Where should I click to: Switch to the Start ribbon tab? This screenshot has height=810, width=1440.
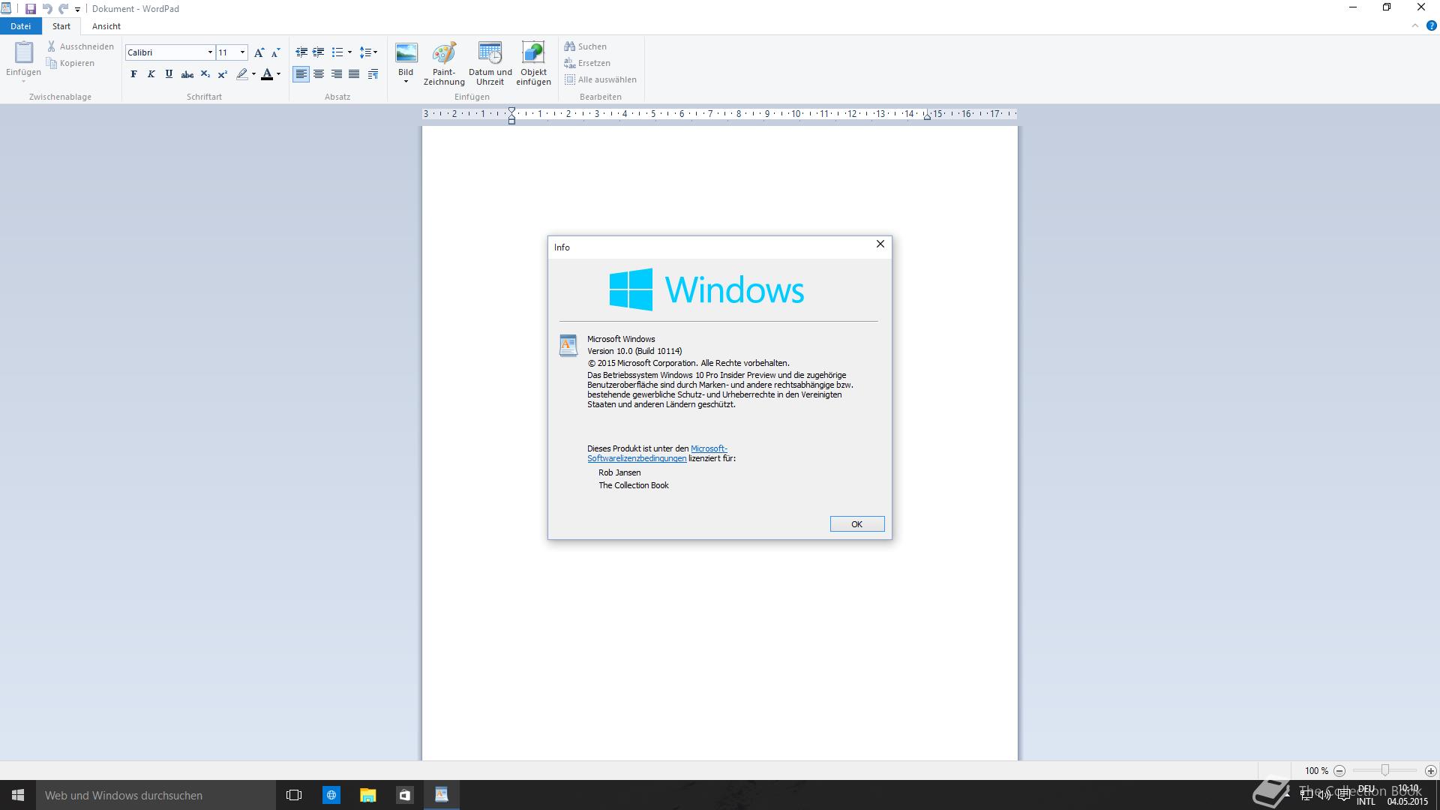61,26
